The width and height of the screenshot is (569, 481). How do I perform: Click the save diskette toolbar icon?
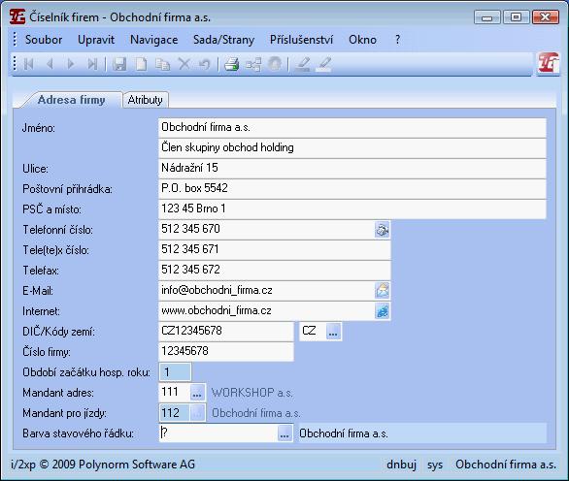coord(119,64)
